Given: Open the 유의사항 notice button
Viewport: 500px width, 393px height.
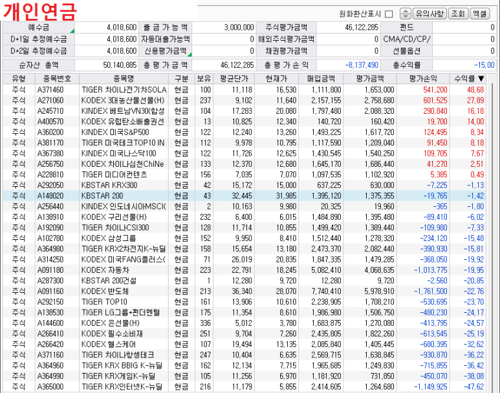Looking at the screenshot, I should (x=429, y=14).
